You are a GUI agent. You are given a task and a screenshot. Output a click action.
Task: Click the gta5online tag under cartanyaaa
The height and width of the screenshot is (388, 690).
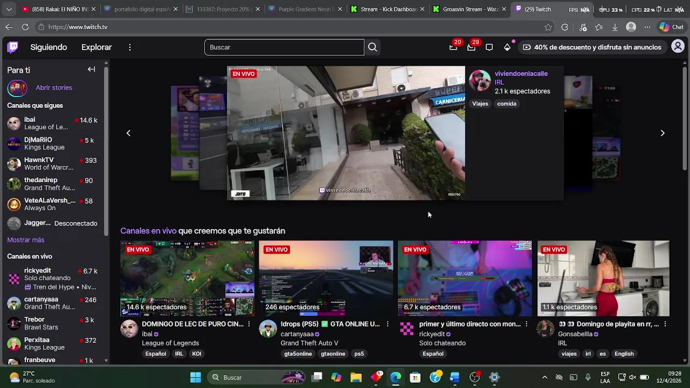(298, 354)
